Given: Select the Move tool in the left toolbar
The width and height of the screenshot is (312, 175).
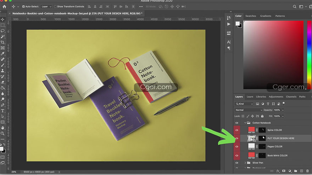Looking at the screenshot, I should coord(3,19).
